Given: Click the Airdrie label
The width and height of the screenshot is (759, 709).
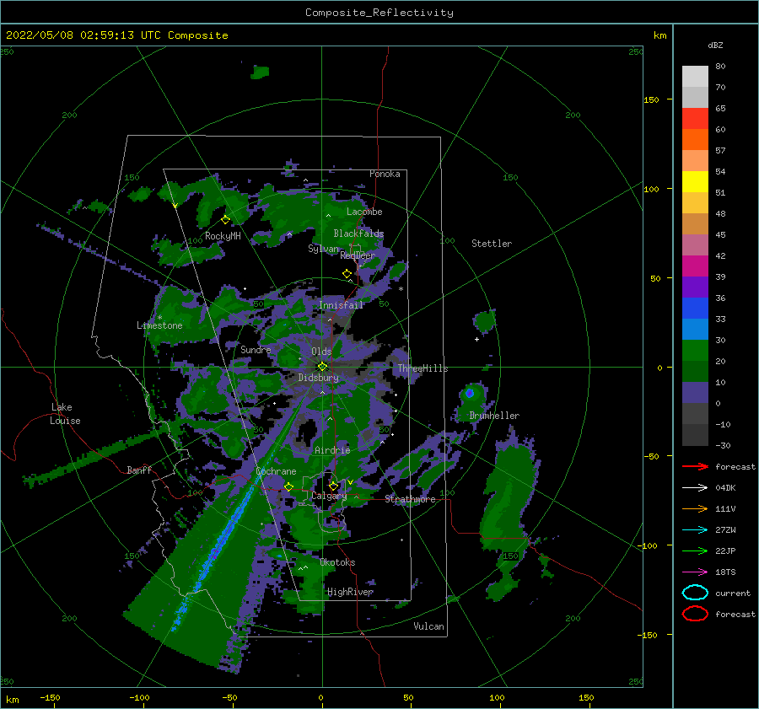Looking at the screenshot, I should coord(332,450).
